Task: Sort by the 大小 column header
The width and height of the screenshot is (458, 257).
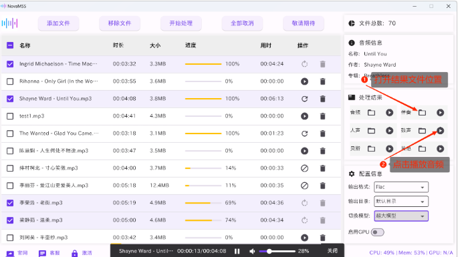Action: (x=155, y=45)
